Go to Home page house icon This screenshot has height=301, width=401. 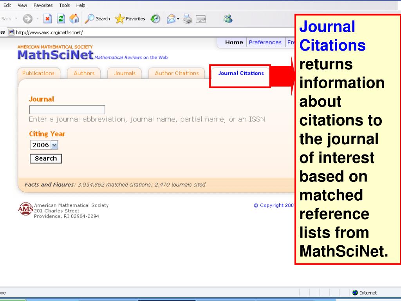pos(74,19)
